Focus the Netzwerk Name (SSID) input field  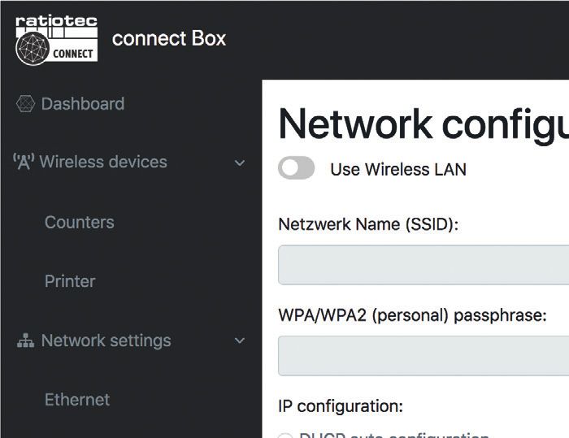point(423,265)
